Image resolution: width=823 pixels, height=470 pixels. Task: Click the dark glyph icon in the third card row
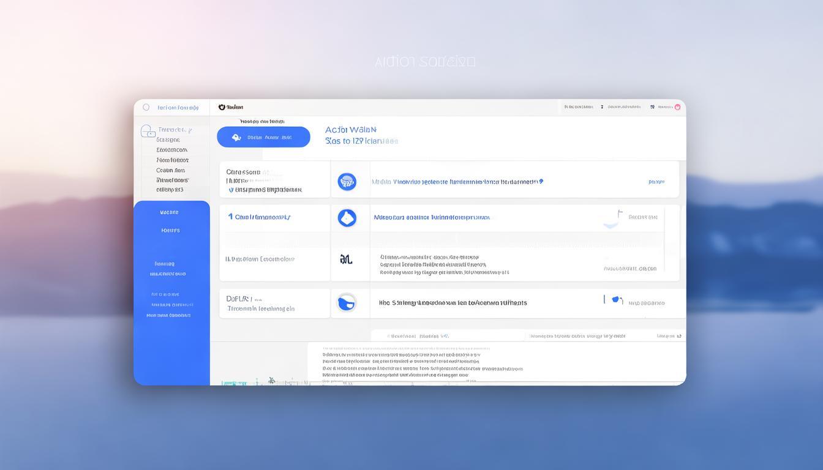click(346, 259)
